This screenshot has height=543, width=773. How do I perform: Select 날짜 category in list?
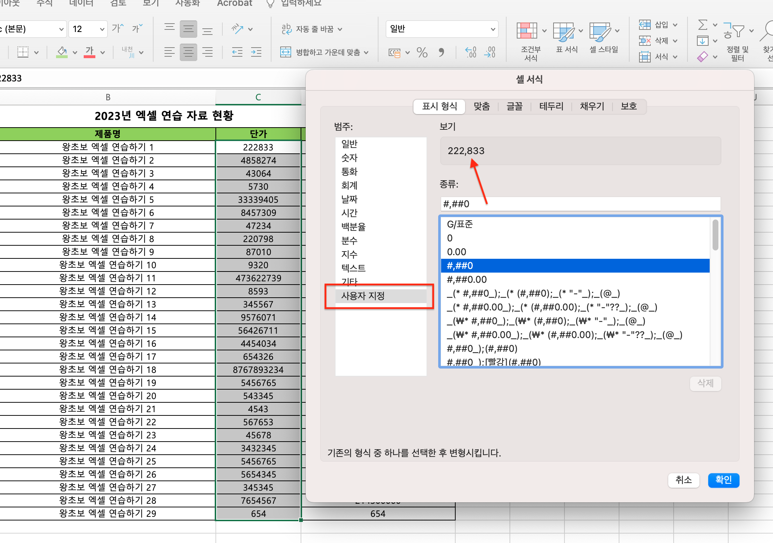point(381,199)
